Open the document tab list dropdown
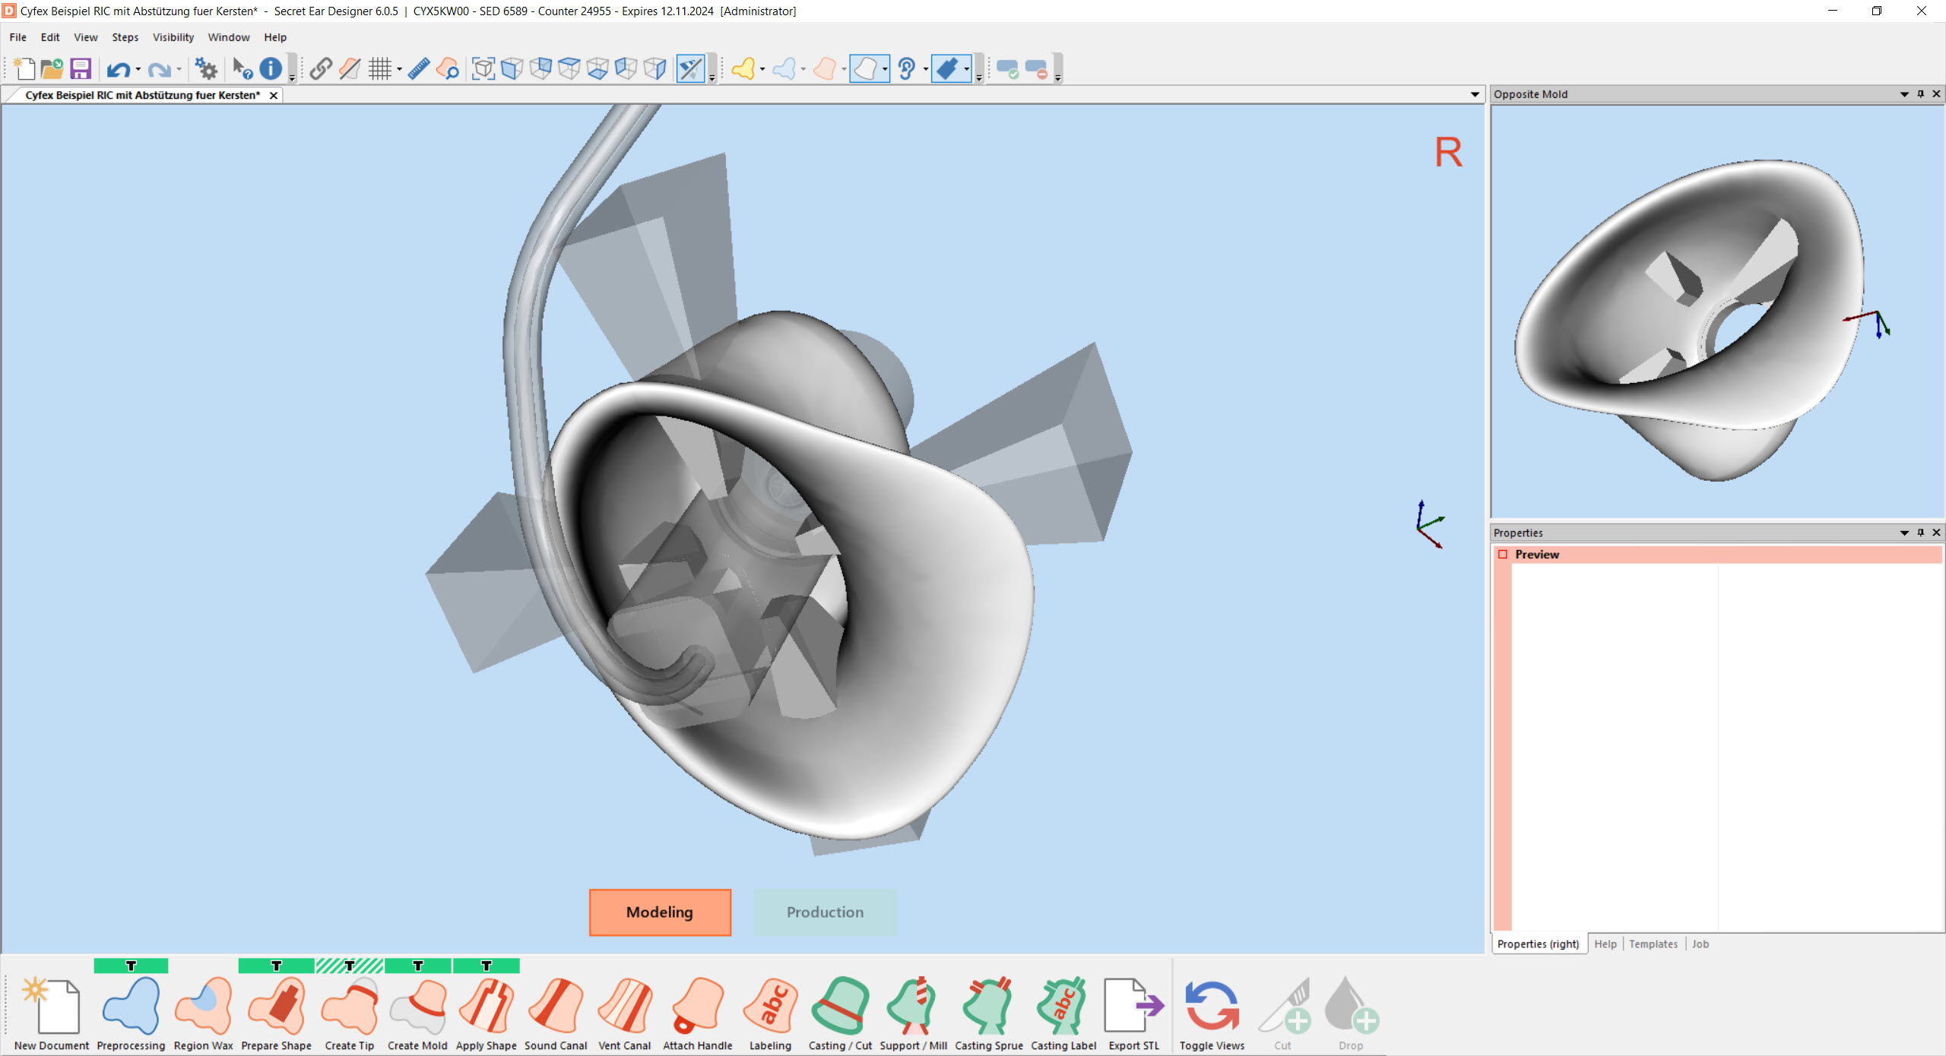Screen dimensions: 1946x1056 click(1475, 95)
